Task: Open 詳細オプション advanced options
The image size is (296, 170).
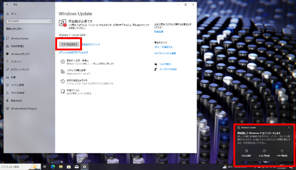Action: [76, 92]
